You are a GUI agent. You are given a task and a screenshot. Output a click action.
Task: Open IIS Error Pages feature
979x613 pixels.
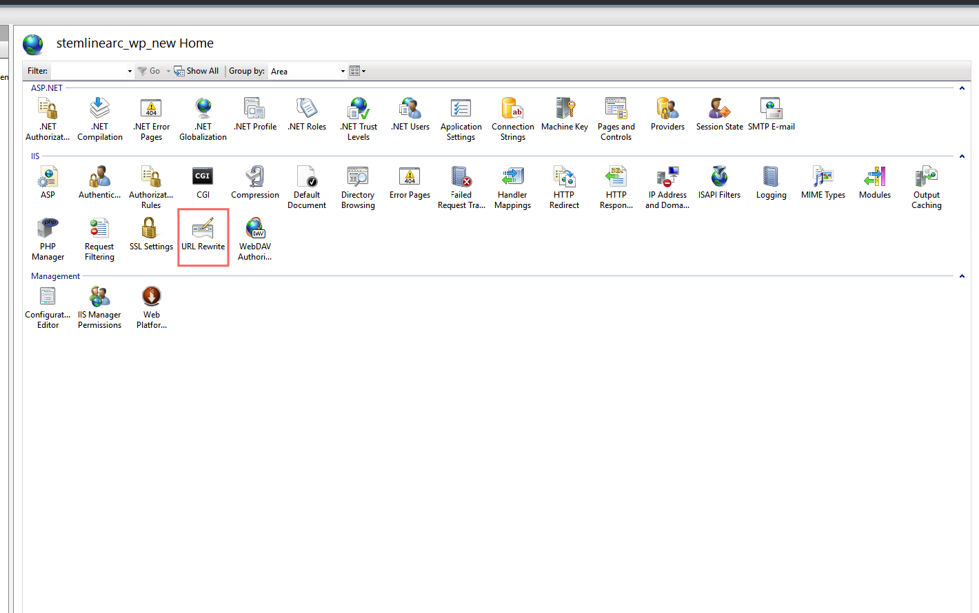(x=410, y=183)
